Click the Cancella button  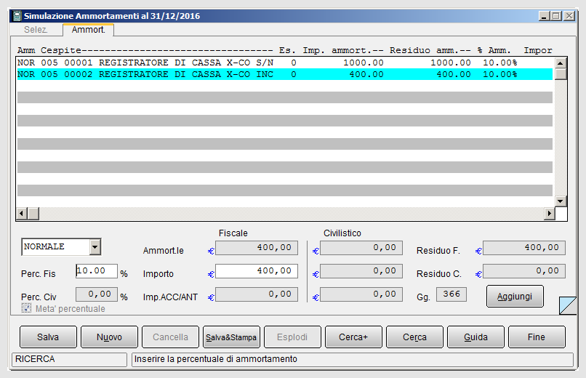tap(170, 337)
